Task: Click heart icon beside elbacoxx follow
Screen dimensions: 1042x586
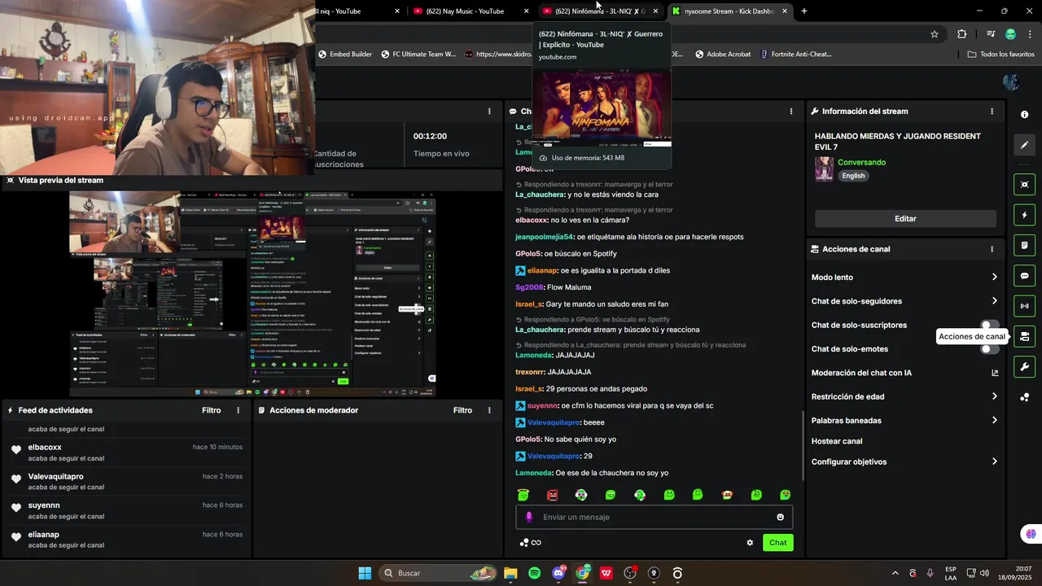Action: pos(15,449)
